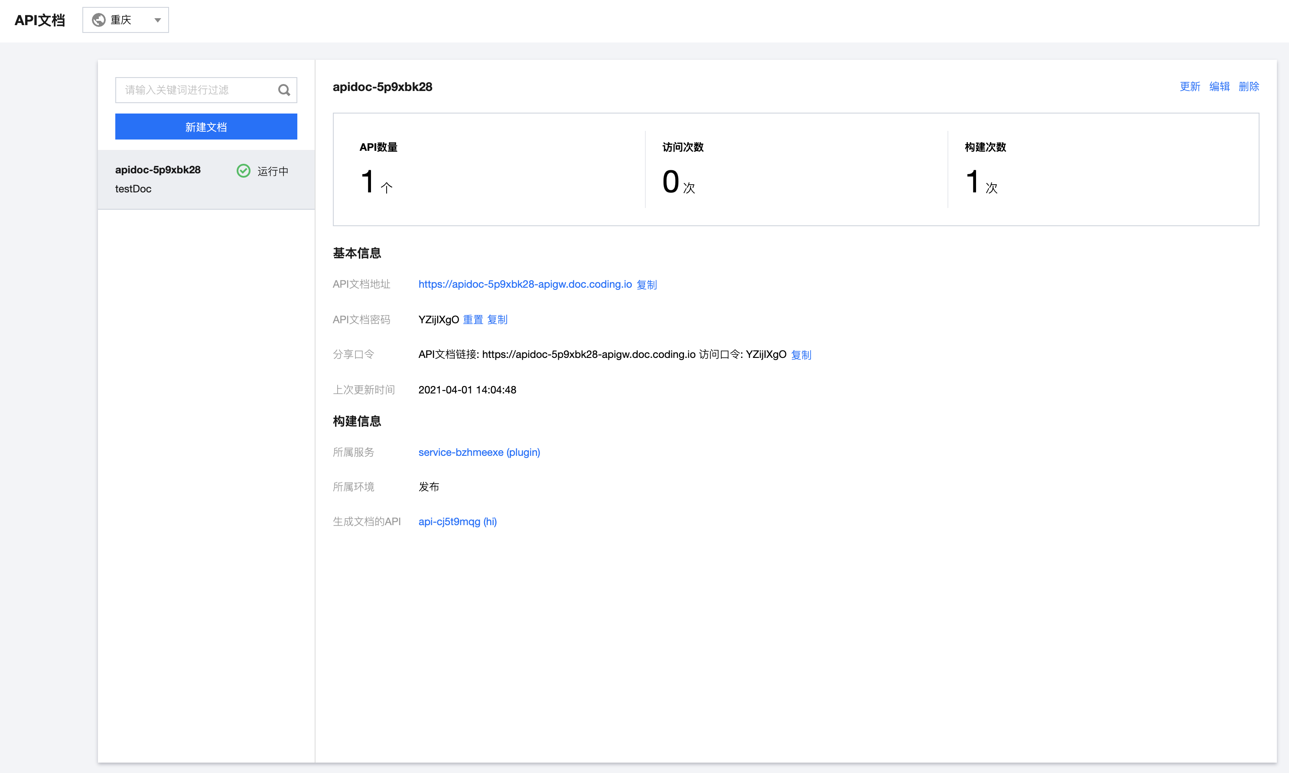
Task: Click the 访问次数 stat label
Action: pyautogui.click(x=683, y=147)
